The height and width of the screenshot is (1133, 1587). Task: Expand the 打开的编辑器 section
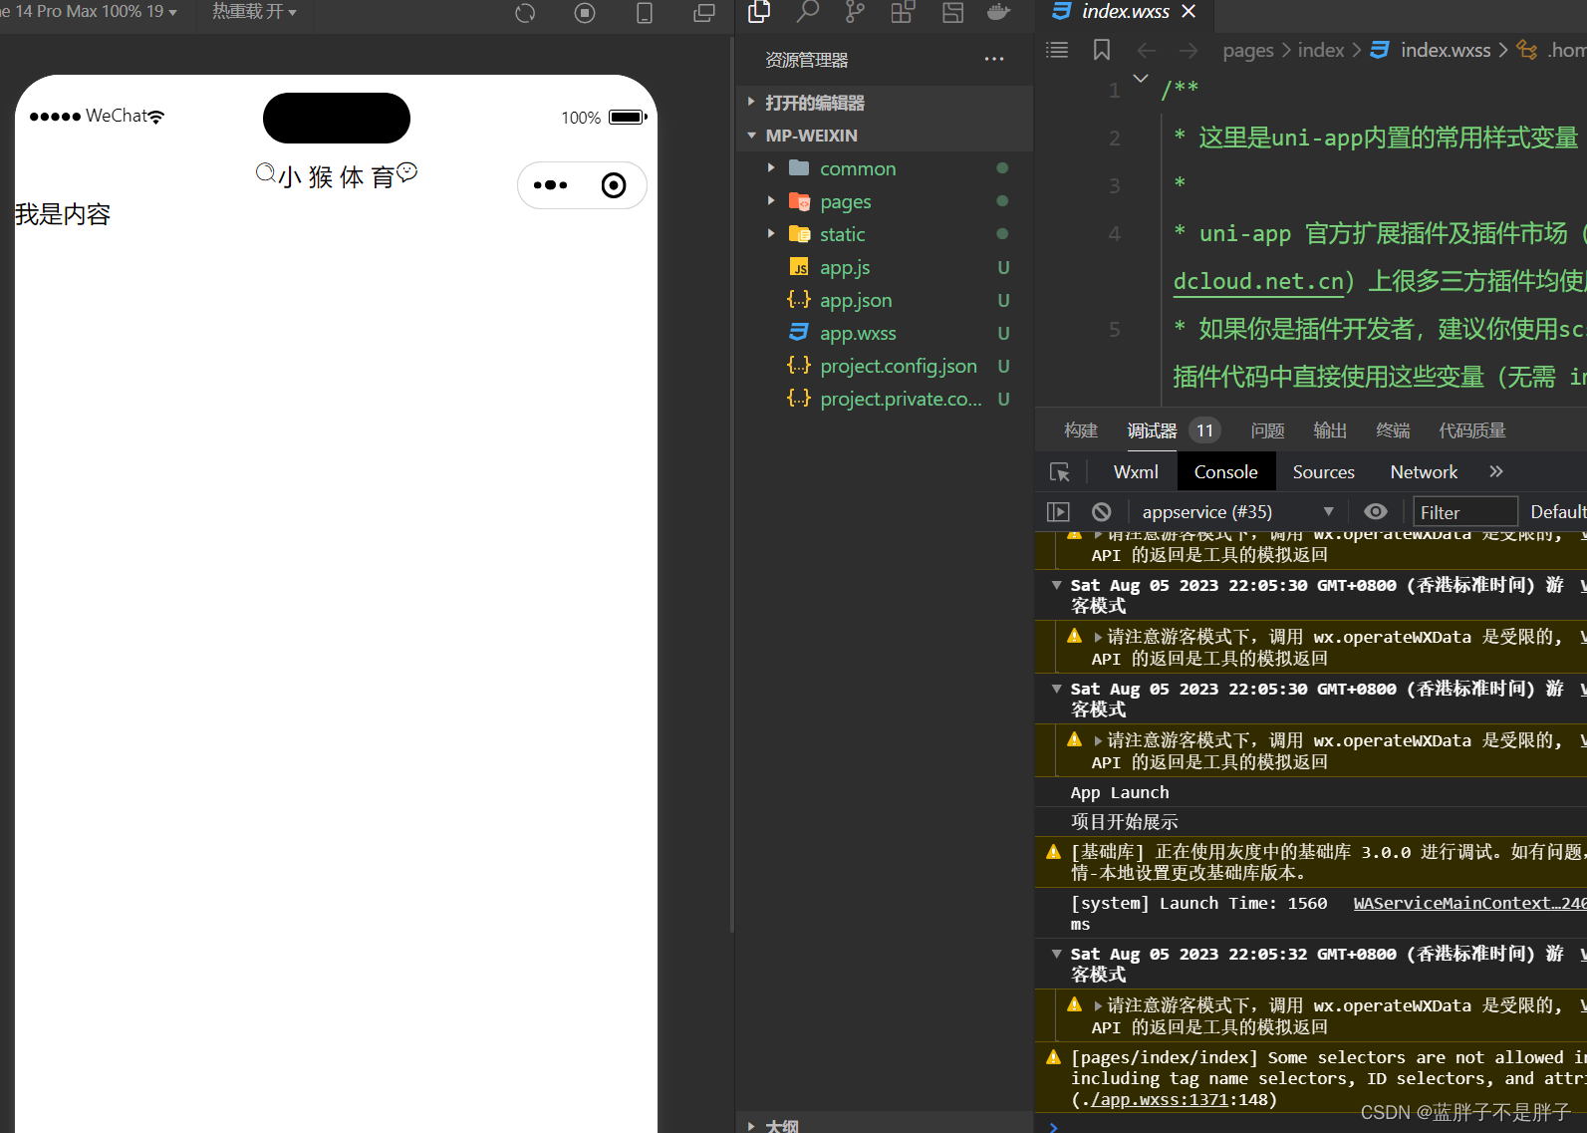(884, 103)
